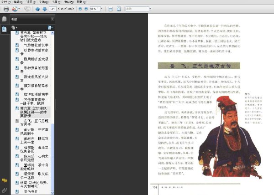Click the gray bookmark icon beside 岳飞
Screen dimensions: 274x195
point(17,121)
